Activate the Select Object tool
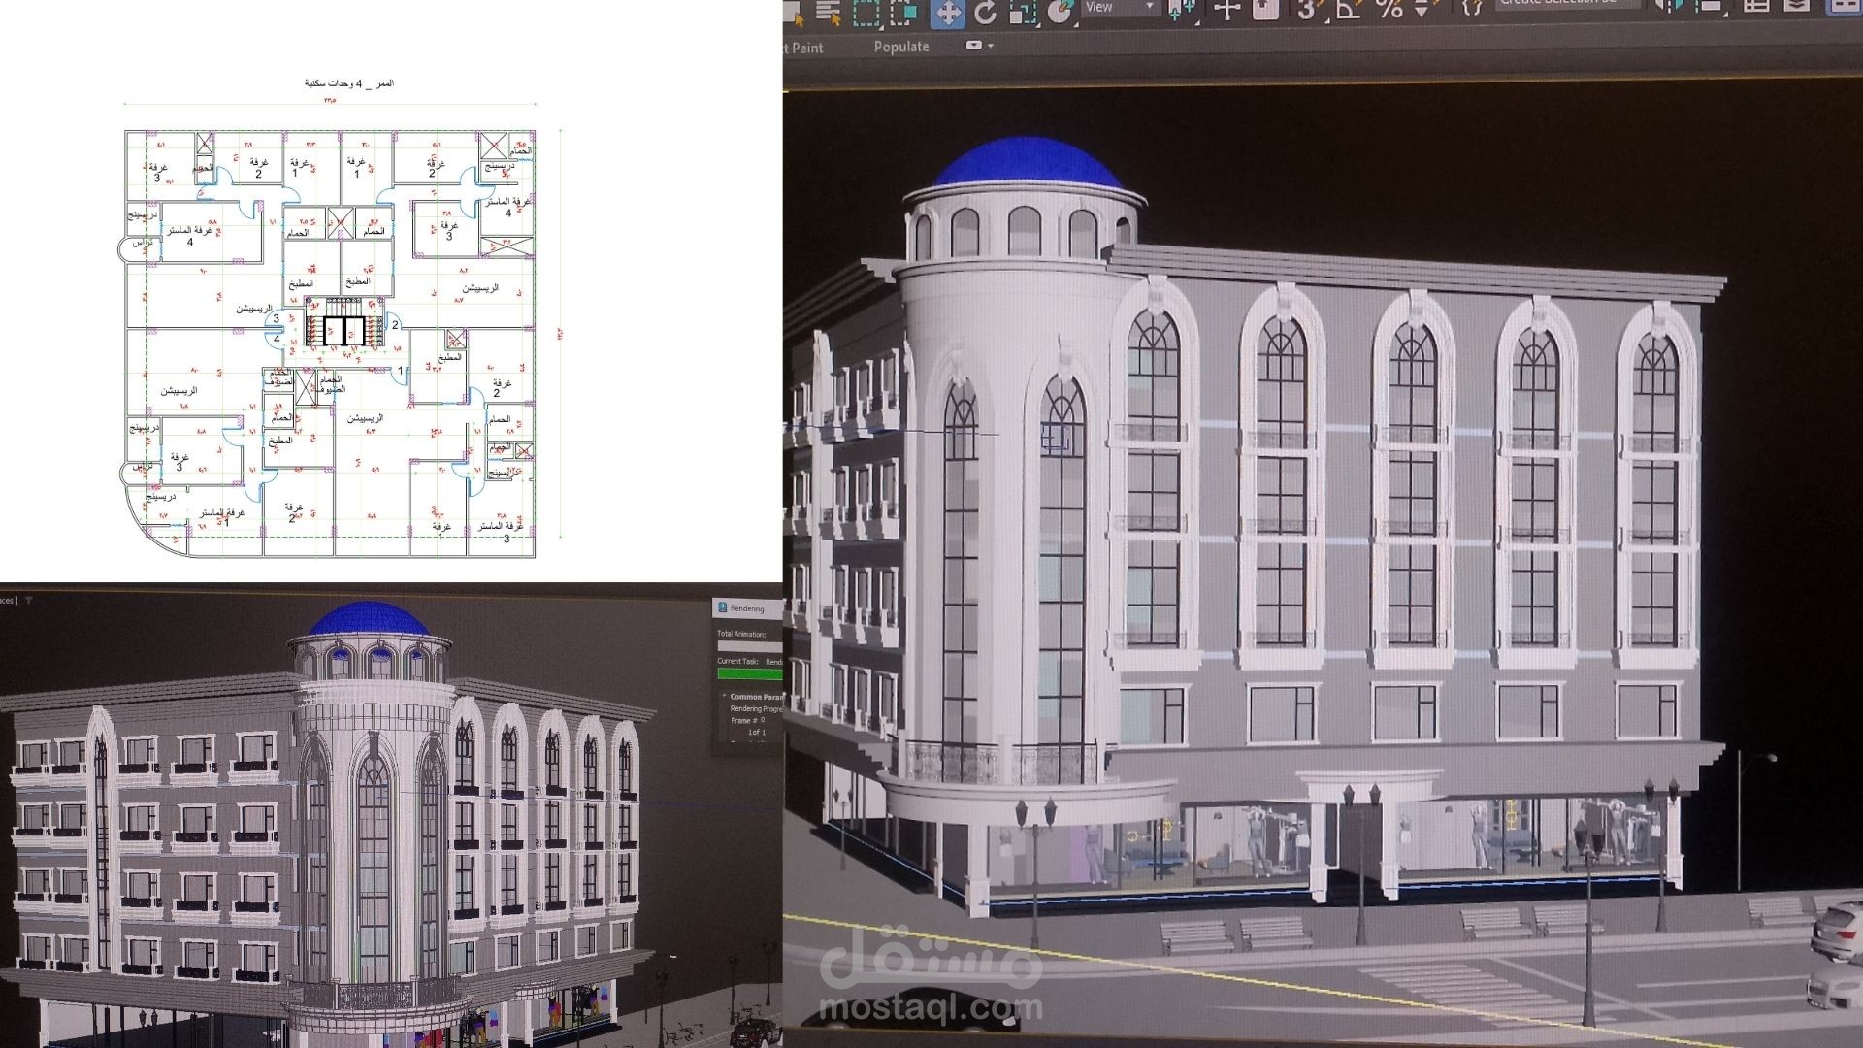This screenshot has height=1048, width=1863. pyautogui.click(x=794, y=11)
